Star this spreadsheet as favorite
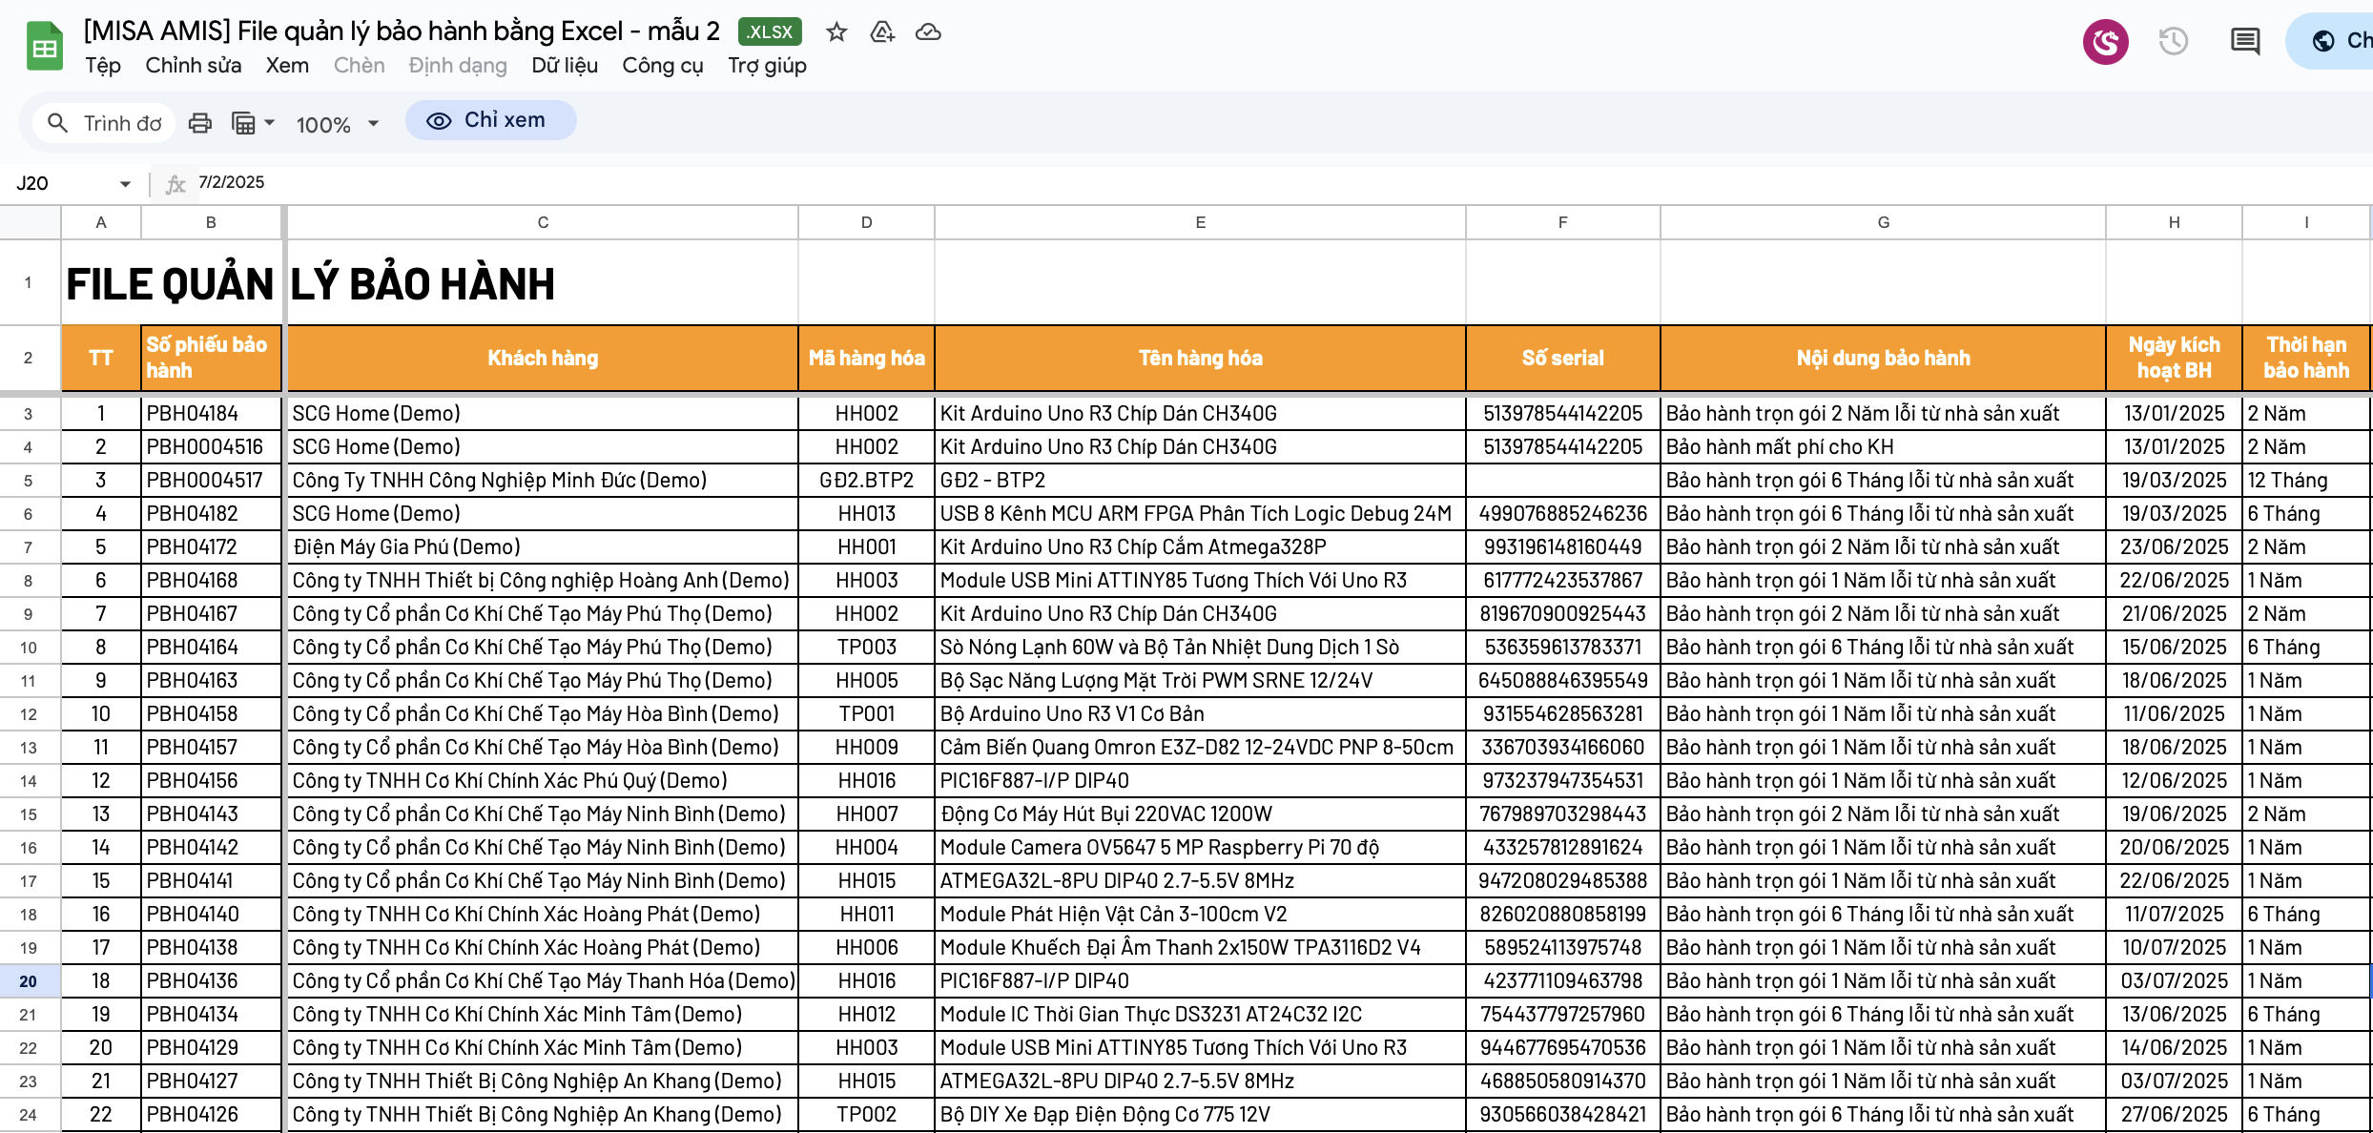The image size is (2373, 1133). click(x=836, y=31)
